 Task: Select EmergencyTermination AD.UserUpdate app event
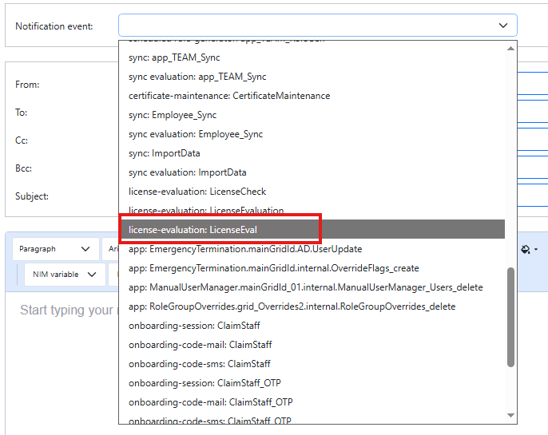[x=312, y=249]
